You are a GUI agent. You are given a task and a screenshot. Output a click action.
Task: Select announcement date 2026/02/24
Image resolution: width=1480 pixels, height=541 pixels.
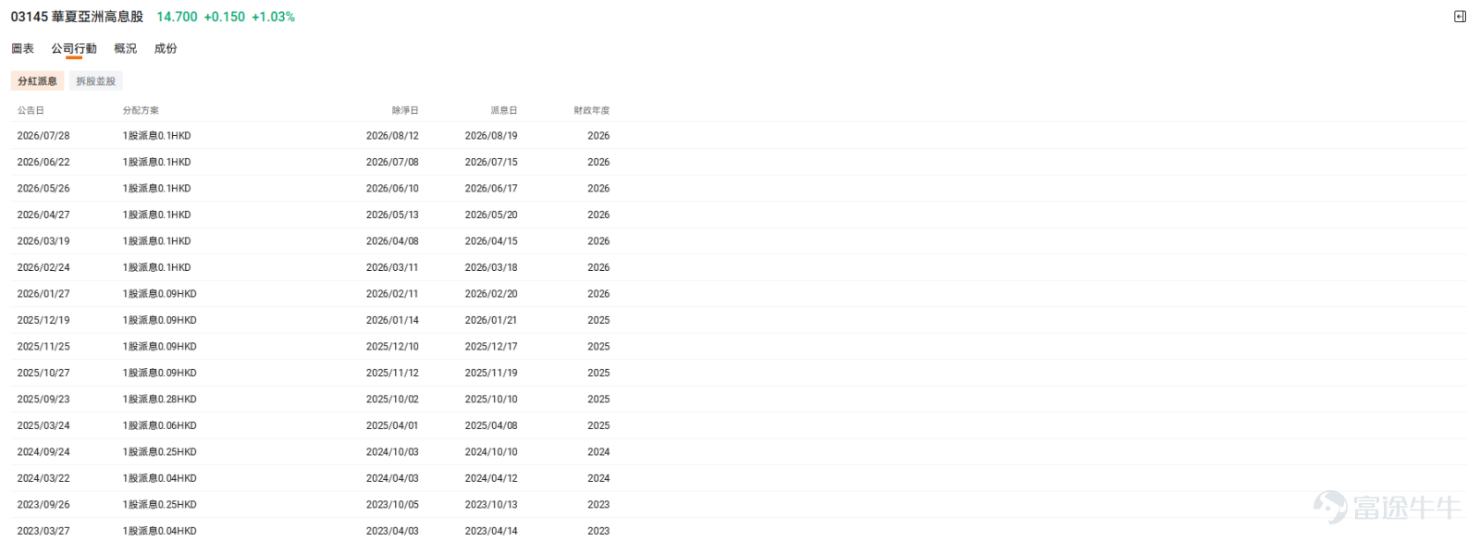click(x=43, y=267)
